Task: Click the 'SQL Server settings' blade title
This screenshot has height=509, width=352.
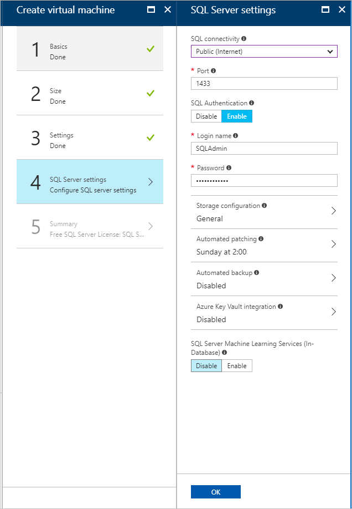Action: [x=234, y=10]
